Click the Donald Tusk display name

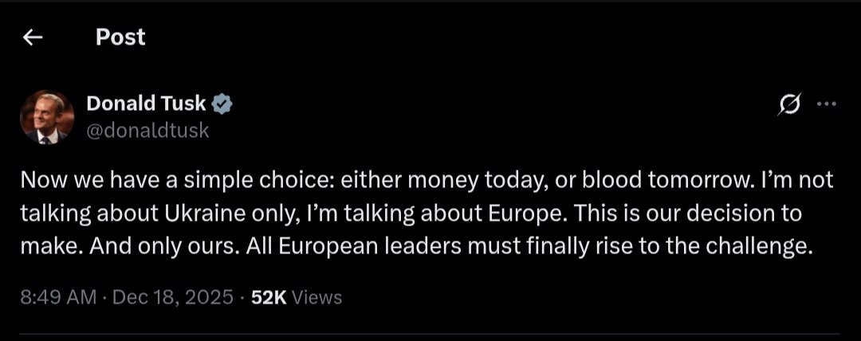tap(145, 103)
